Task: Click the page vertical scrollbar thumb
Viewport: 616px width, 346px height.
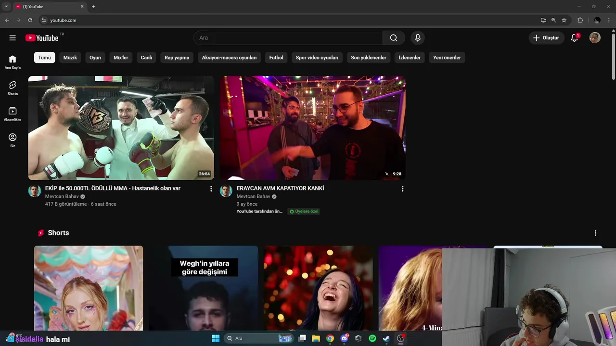Action: click(614, 57)
